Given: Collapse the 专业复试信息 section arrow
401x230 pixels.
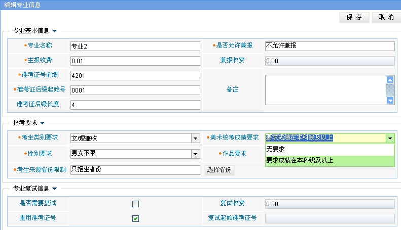Looking at the screenshot, I should (x=55, y=189).
